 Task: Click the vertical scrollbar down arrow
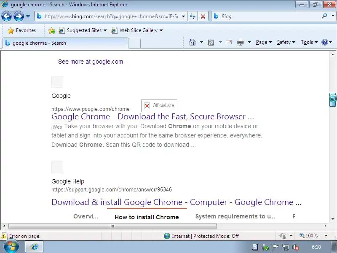pyautogui.click(x=333, y=219)
